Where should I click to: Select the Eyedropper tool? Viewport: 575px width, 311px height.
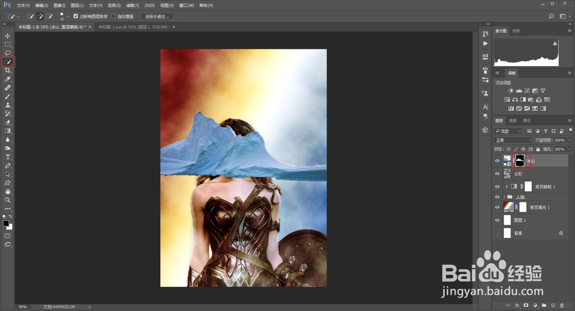(7, 79)
